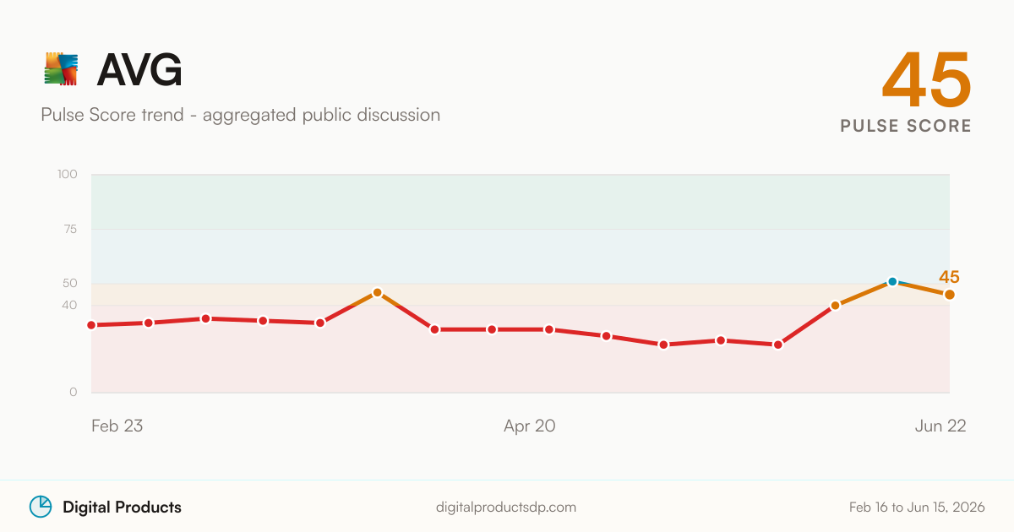Click the Pulse Score trend subtitle

tap(241, 115)
